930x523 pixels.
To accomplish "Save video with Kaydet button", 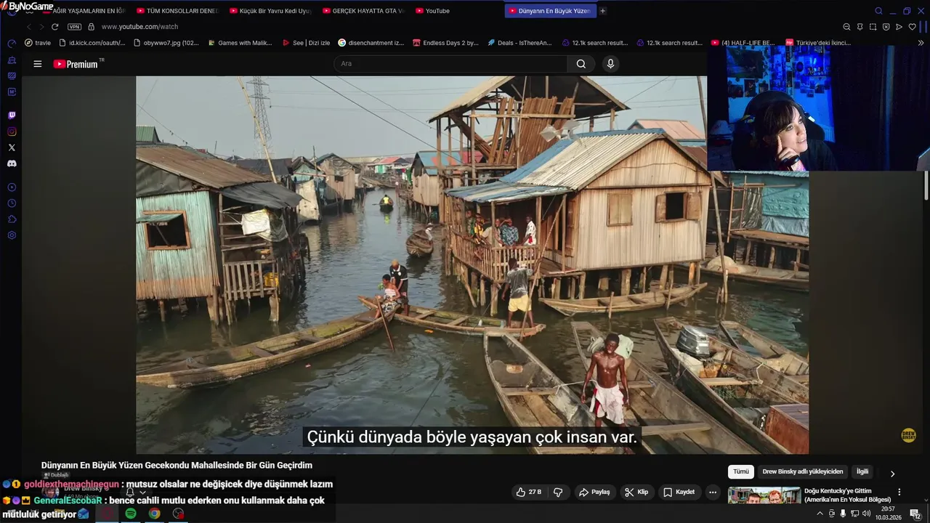I will pos(679,492).
